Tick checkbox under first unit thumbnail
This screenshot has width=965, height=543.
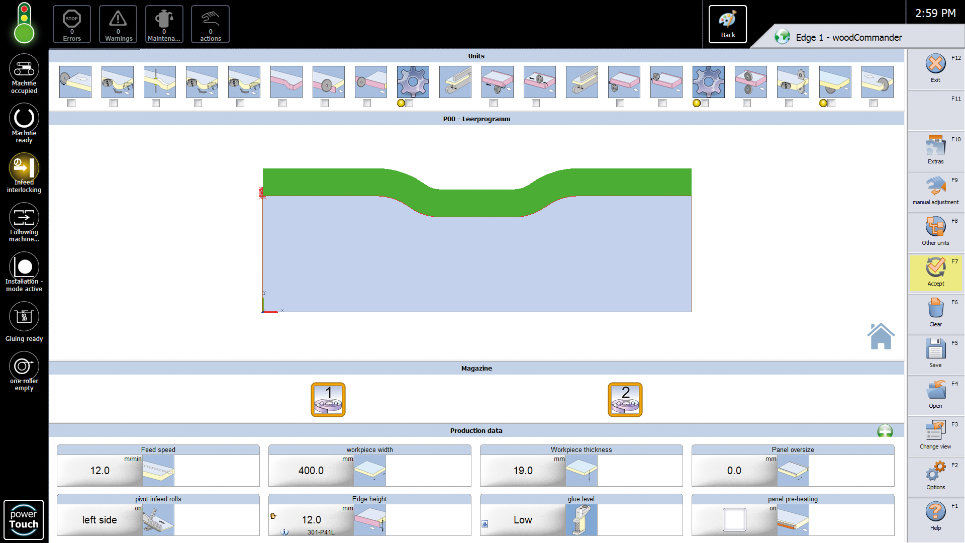(x=71, y=103)
